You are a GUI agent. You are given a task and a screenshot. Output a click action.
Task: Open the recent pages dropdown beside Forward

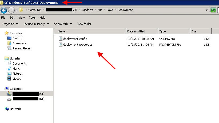pos(16,10)
